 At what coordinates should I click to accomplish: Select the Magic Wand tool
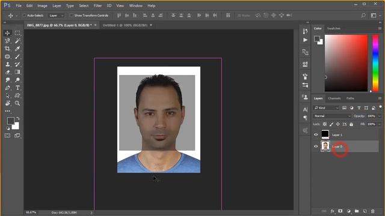[17, 41]
